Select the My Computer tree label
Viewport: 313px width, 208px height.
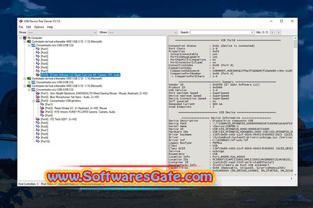point(35,38)
